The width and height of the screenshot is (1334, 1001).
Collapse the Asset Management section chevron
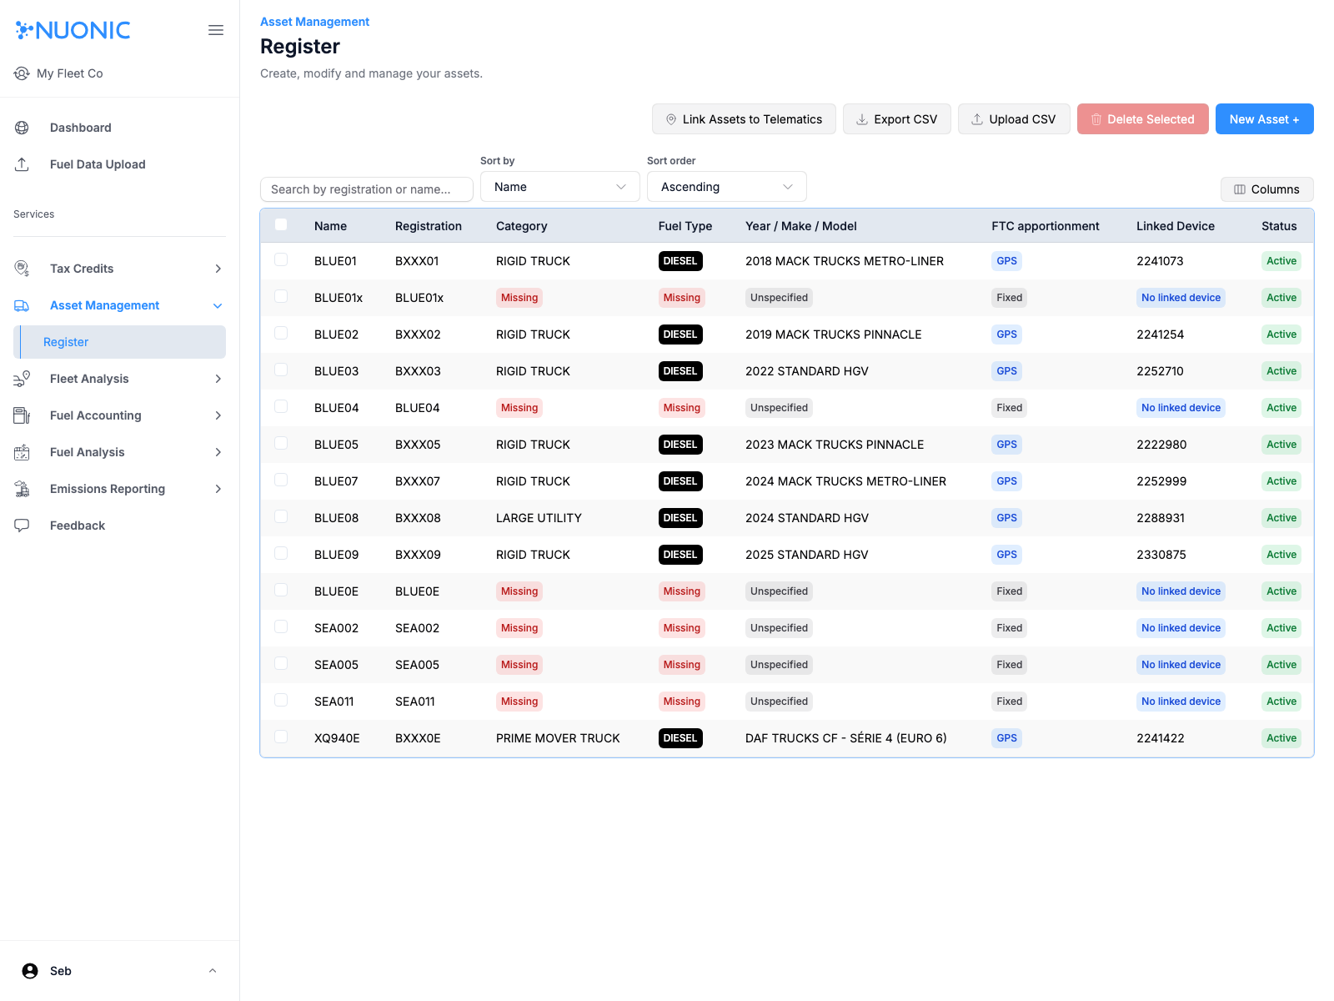click(218, 305)
